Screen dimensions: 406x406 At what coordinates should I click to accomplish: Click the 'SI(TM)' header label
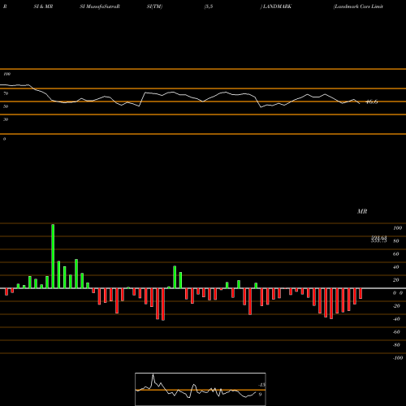154,6
